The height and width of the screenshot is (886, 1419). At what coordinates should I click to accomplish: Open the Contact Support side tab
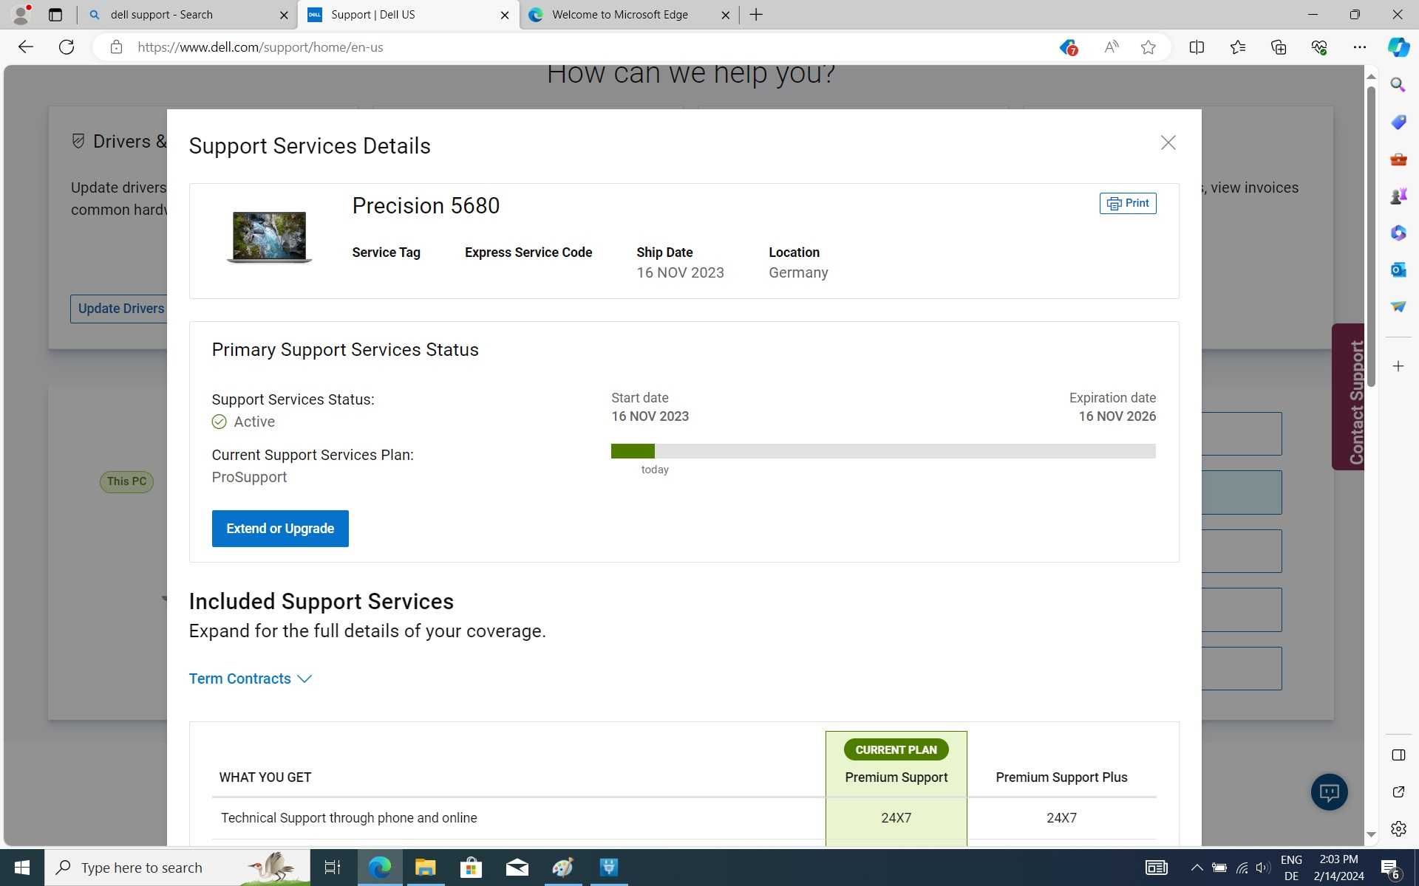tap(1349, 396)
